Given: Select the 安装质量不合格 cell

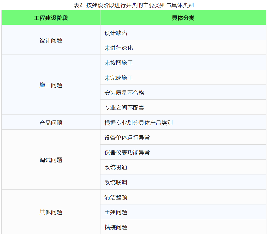Looking at the screenshot, I should click(x=124, y=93).
